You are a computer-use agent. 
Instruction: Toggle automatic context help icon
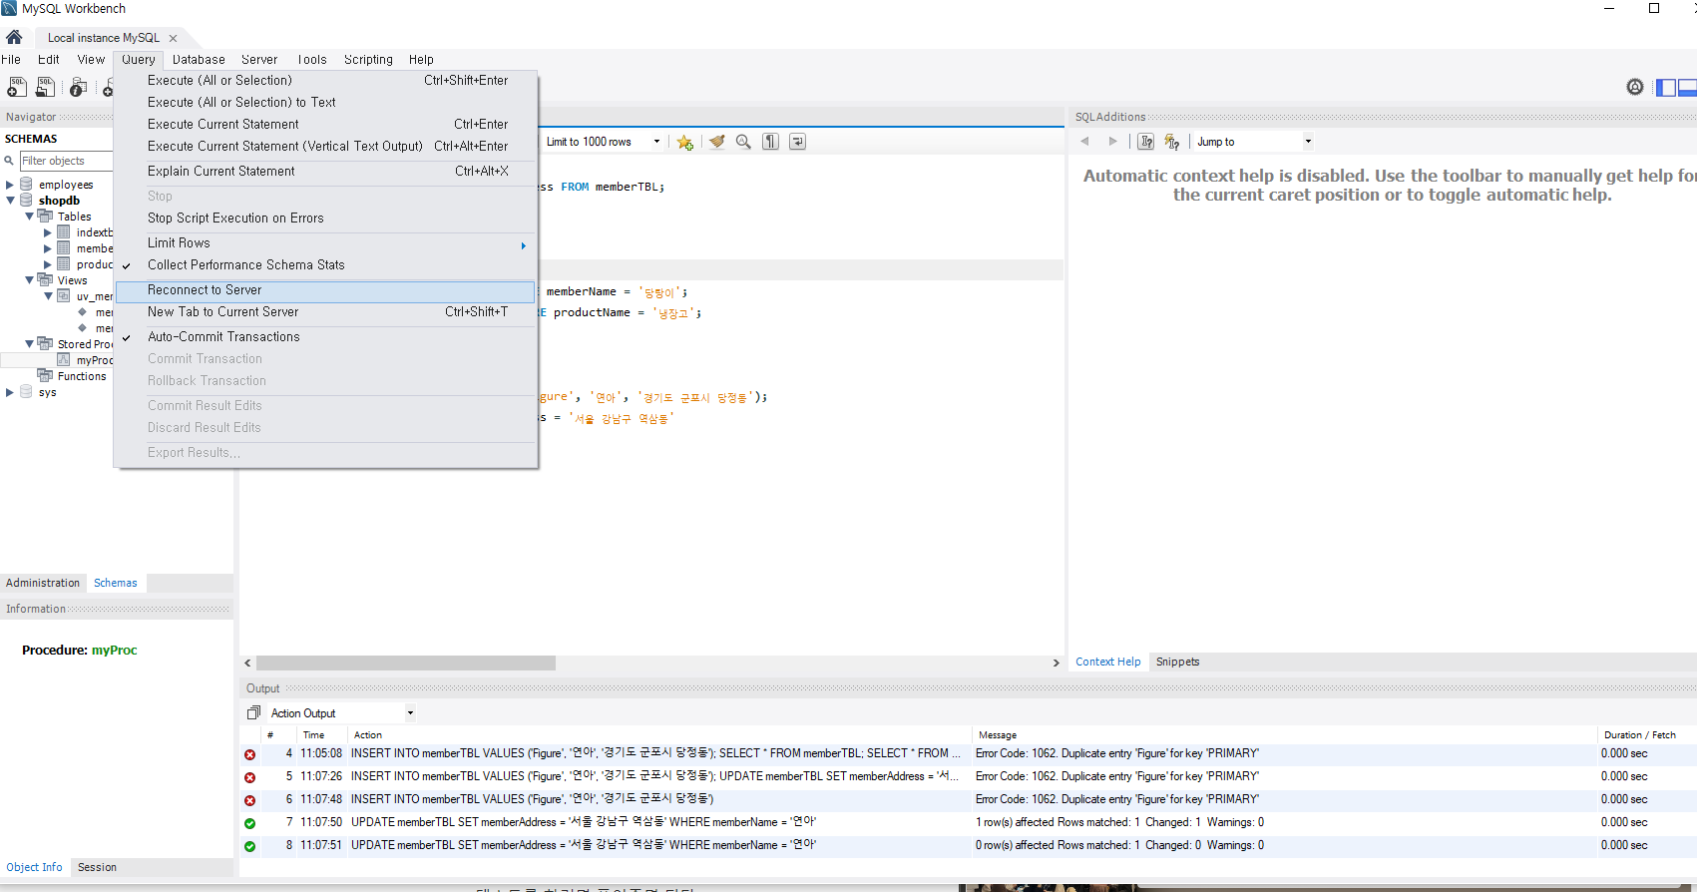1172,142
